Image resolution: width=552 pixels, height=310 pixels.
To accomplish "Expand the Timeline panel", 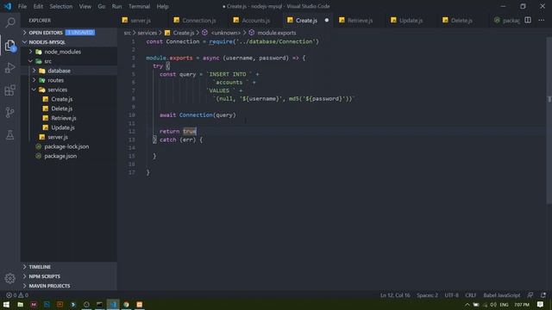I will 69,267.
